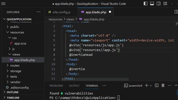Split the editor right
The width and height of the screenshot is (178, 100).
(176, 12)
